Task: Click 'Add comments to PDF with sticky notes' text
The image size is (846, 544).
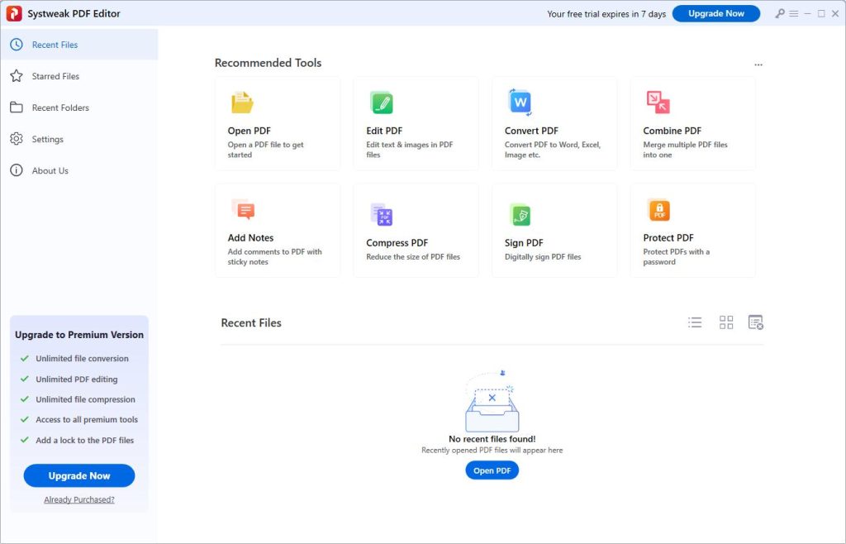Action: 274,256
